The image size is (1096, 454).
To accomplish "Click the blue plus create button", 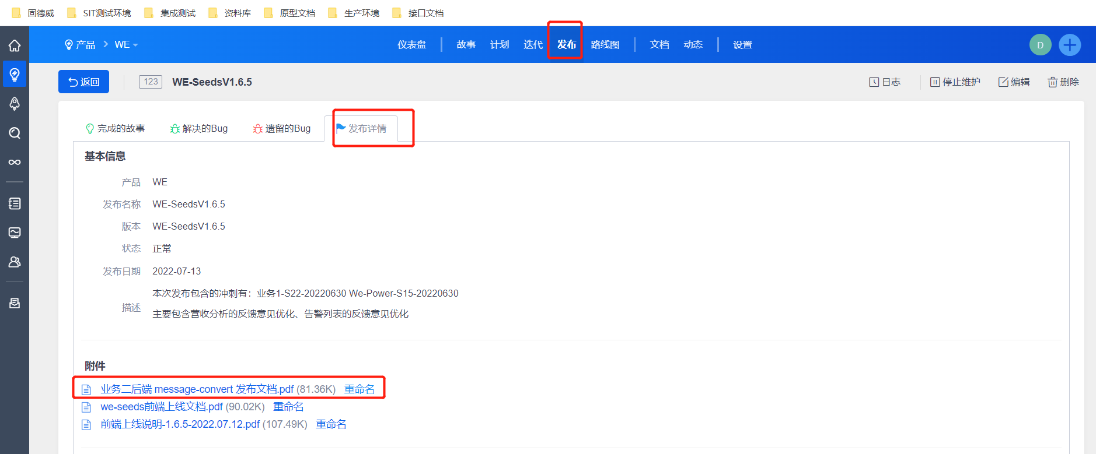I will (1070, 45).
